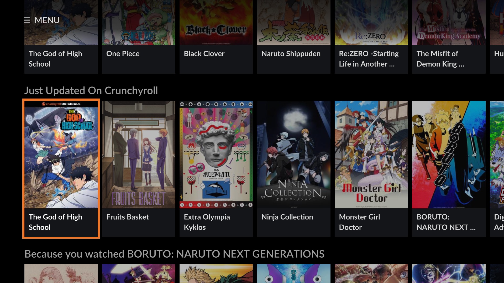This screenshot has width=504, height=283.
Task: Click Crunchyroll Originals badge on poster
Action: (x=61, y=104)
